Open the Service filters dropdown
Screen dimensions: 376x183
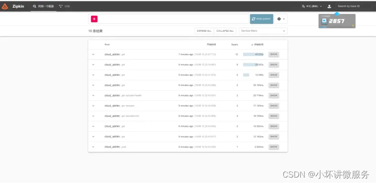click(x=263, y=31)
